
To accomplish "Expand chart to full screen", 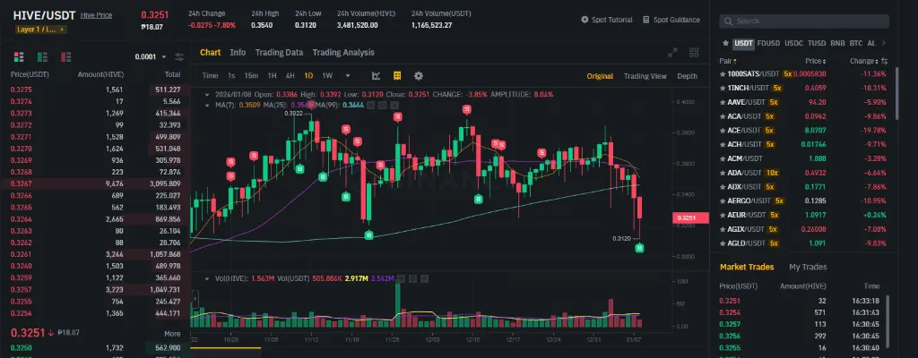I will [672, 53].
